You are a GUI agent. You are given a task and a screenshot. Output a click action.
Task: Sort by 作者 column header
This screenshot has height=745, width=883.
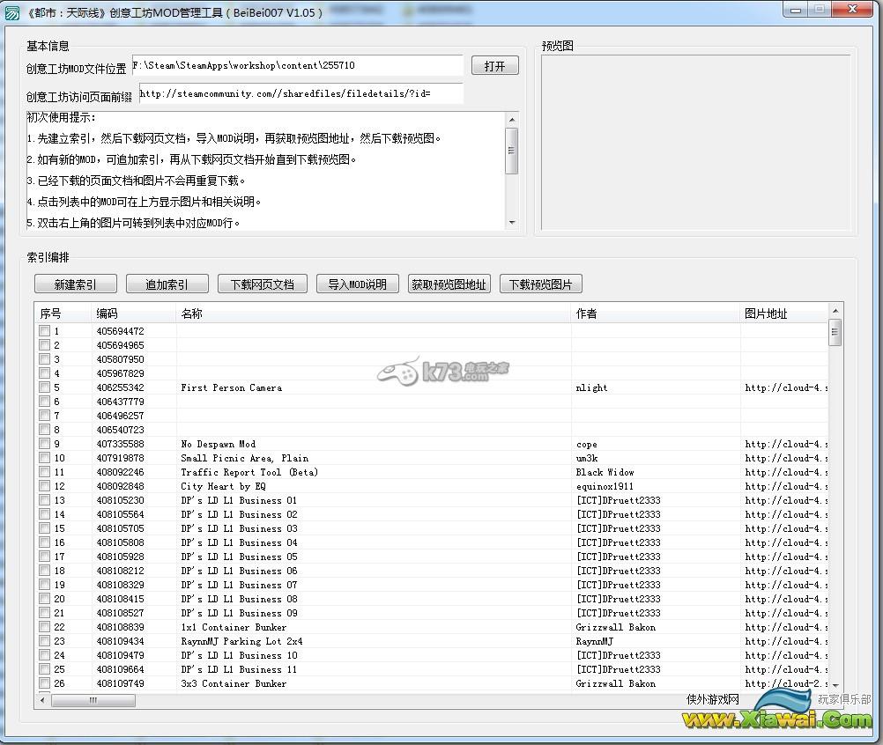pyautogui.click(x=655, y=313)
